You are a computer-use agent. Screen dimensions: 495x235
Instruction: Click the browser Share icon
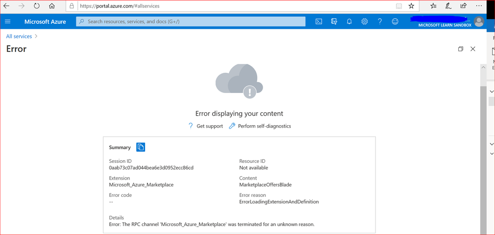pyautogui.click(x=463, y=5)
